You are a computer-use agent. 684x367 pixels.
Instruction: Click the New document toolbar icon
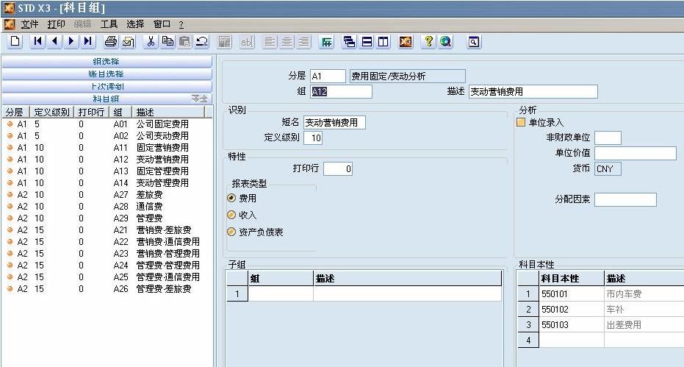[15, 42]
